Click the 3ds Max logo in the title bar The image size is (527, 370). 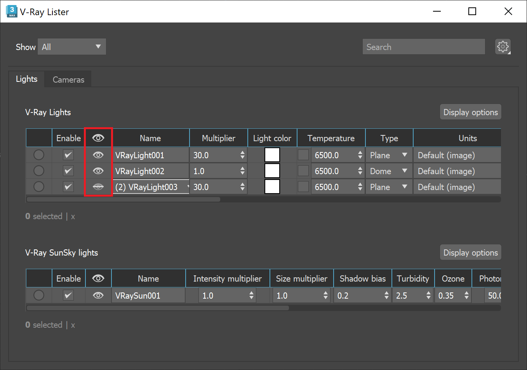point(11,11)
